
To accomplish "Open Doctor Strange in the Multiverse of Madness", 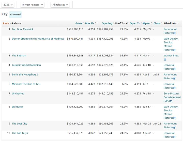I will pyautogui.click(x=38, y=39).
